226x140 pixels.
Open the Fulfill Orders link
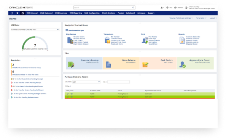pyautogui.click(x=78, y=40)
